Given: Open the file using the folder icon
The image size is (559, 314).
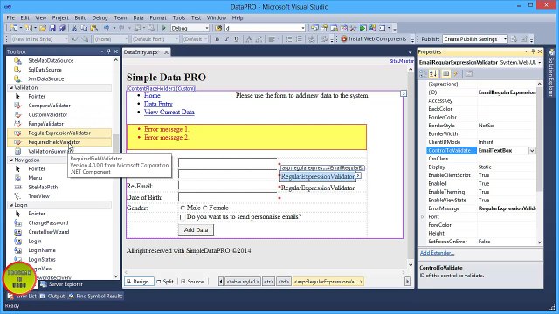Looking at the screenshot, I should [43, 28].
